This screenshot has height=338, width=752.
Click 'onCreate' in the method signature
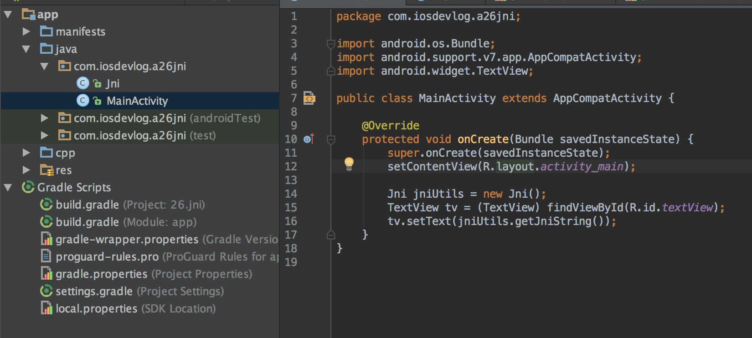pyautogui.click(x=483, y=139)
